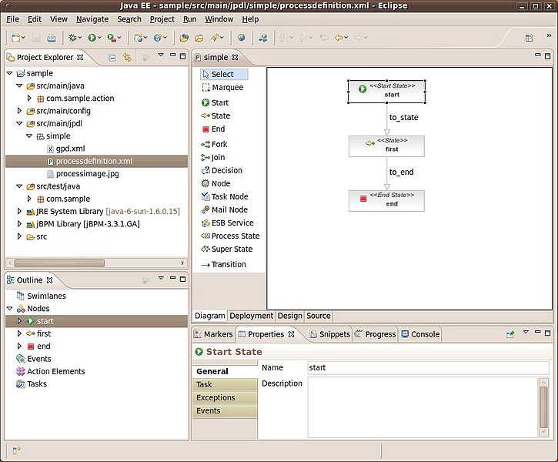Open the Window menu
The height and width of the screenshot is (462, 558).
coord(219,19)
